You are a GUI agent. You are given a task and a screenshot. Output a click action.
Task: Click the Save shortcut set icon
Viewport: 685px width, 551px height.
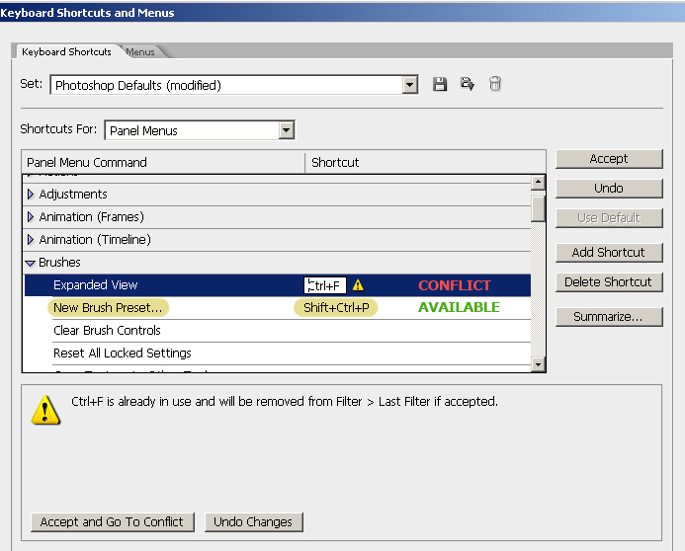(x=440, y=85)
